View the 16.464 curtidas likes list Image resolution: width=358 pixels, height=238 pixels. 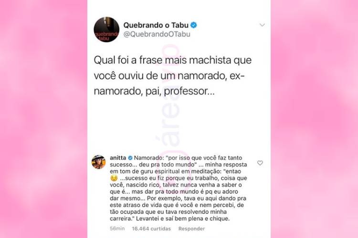coord(151,228)
